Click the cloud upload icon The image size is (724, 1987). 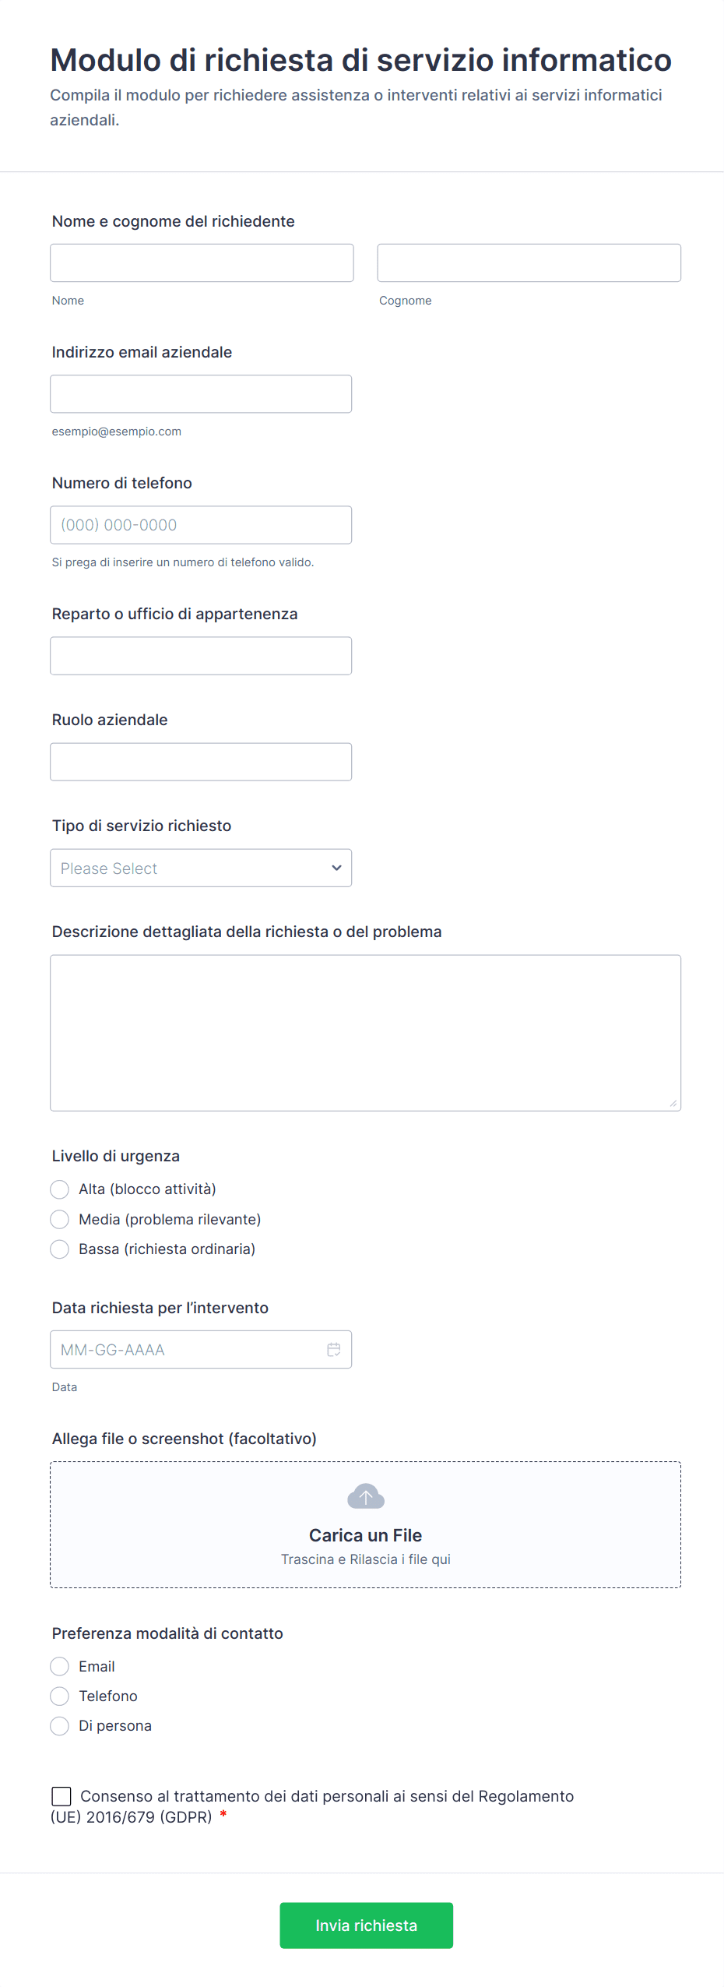click(x=366, y=1496)
